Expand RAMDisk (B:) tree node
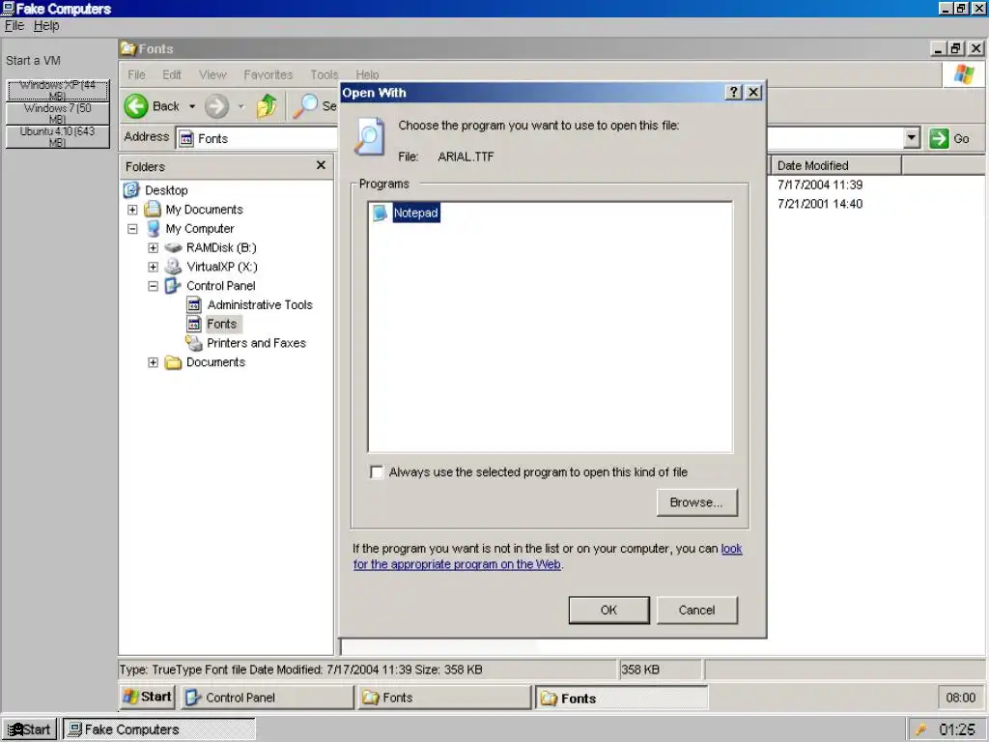The width and height of the screenshot is (989, 742). coord(154,247)
